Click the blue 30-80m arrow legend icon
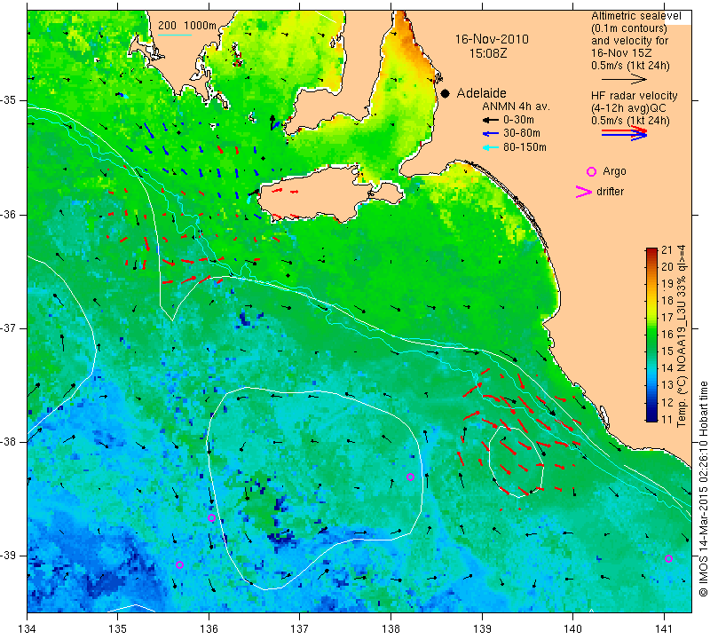 [x=491, y=134]
